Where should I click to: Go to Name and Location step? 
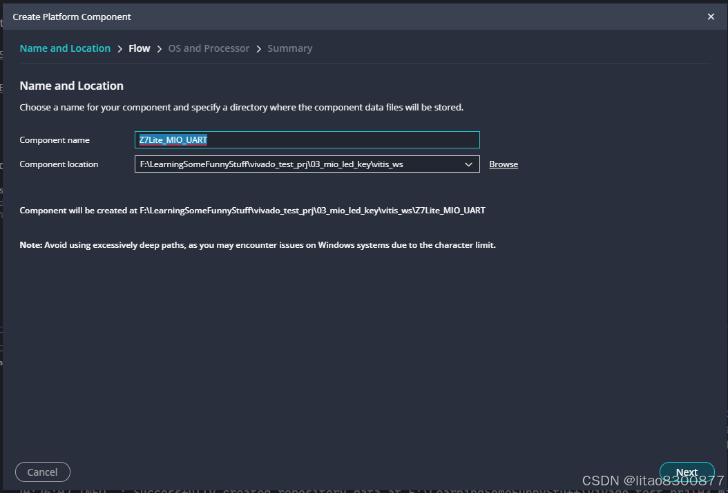(x=65, y=48)
